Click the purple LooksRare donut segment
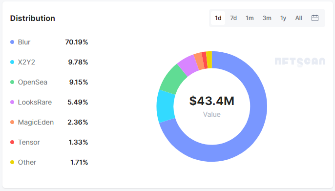The height and width of the screenshot is (191, 335). point(188,65)
